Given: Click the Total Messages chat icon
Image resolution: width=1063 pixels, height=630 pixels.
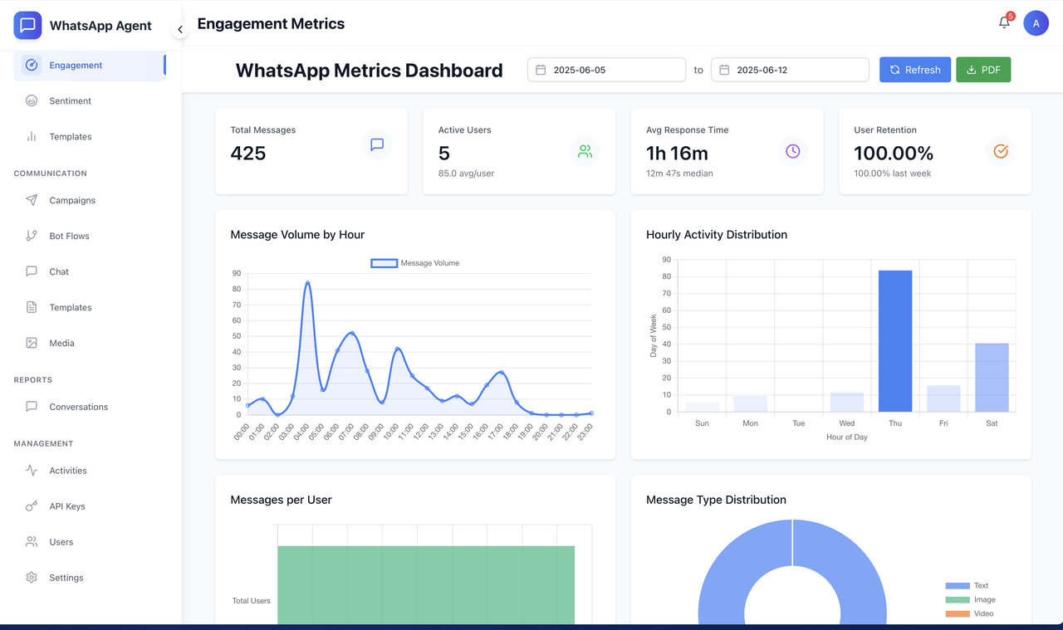Looking at the screenshot, I should coord(377,144).
